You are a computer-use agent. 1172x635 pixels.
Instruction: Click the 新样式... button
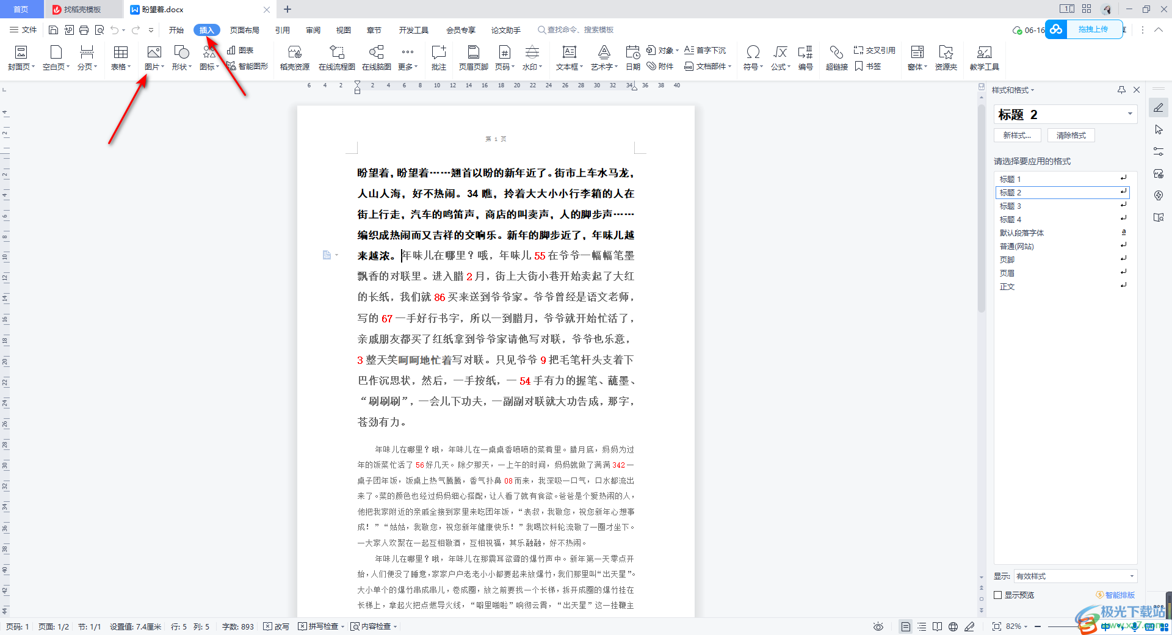[1017, 136]
